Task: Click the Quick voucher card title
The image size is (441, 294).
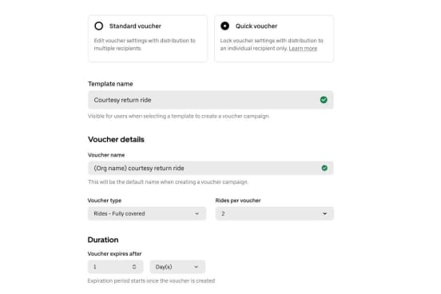Action: (256, 26)
